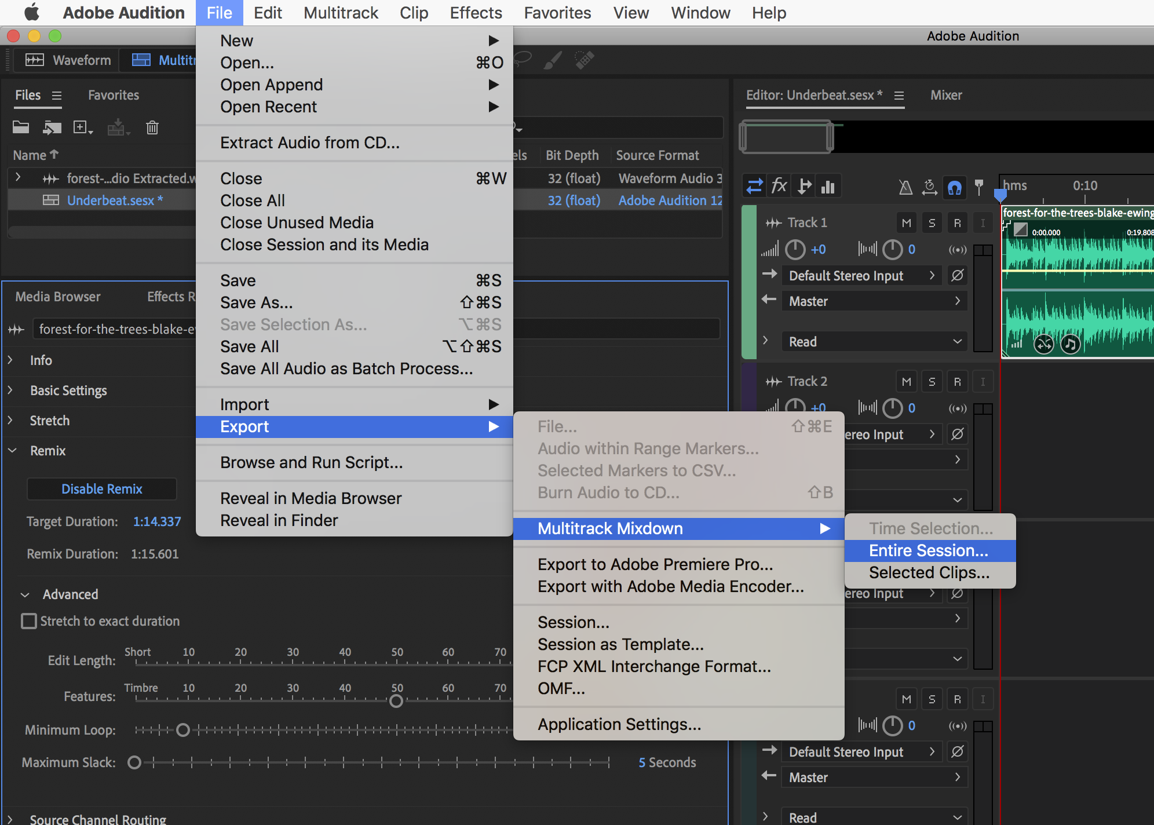Collapse the Advanced section
Image resolution: width=1154 pixels, height=825 pixels.
(x=25, y=595)
